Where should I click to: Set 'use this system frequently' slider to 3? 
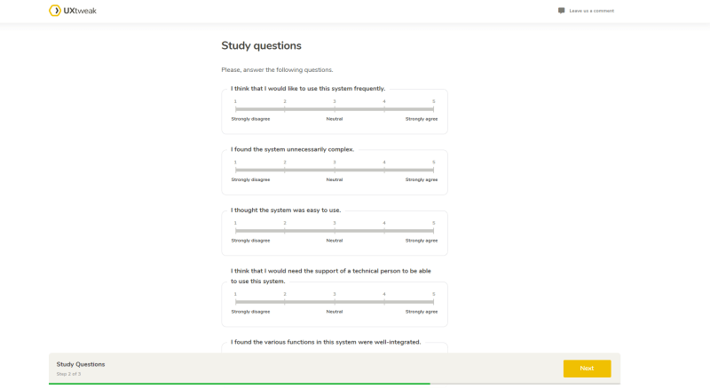tap(335, 109)
